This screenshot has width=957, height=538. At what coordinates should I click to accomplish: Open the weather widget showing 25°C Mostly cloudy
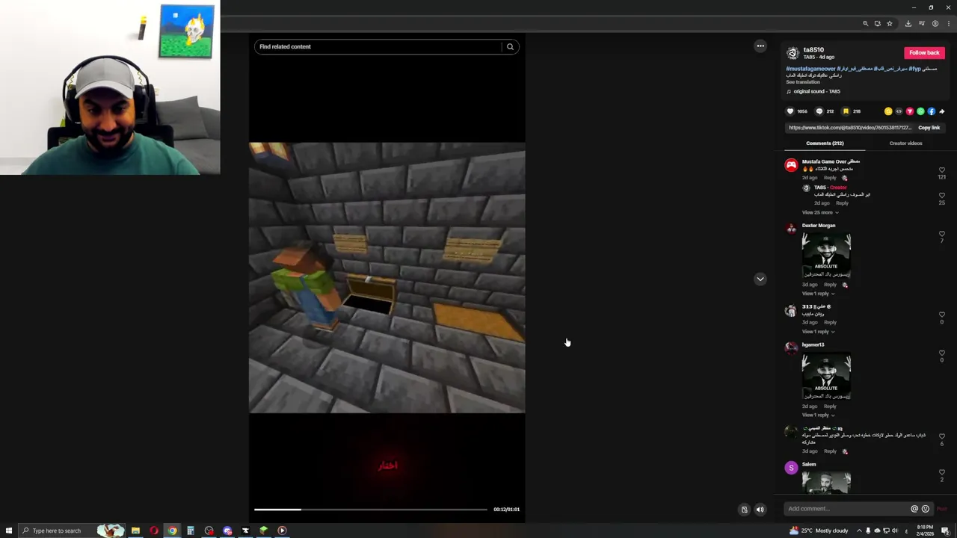click(x=819, y=531)
